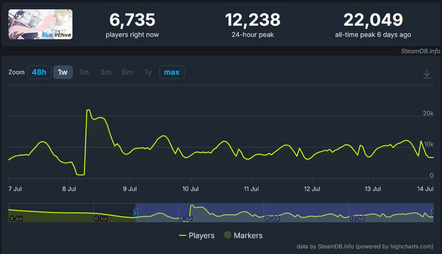Screen dimensions: 442x254
Task: Set zoom range to 1y
Action: (x=148, y=72)
